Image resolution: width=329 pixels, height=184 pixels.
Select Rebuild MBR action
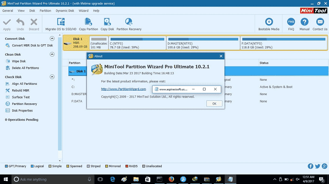coord(21,90)
